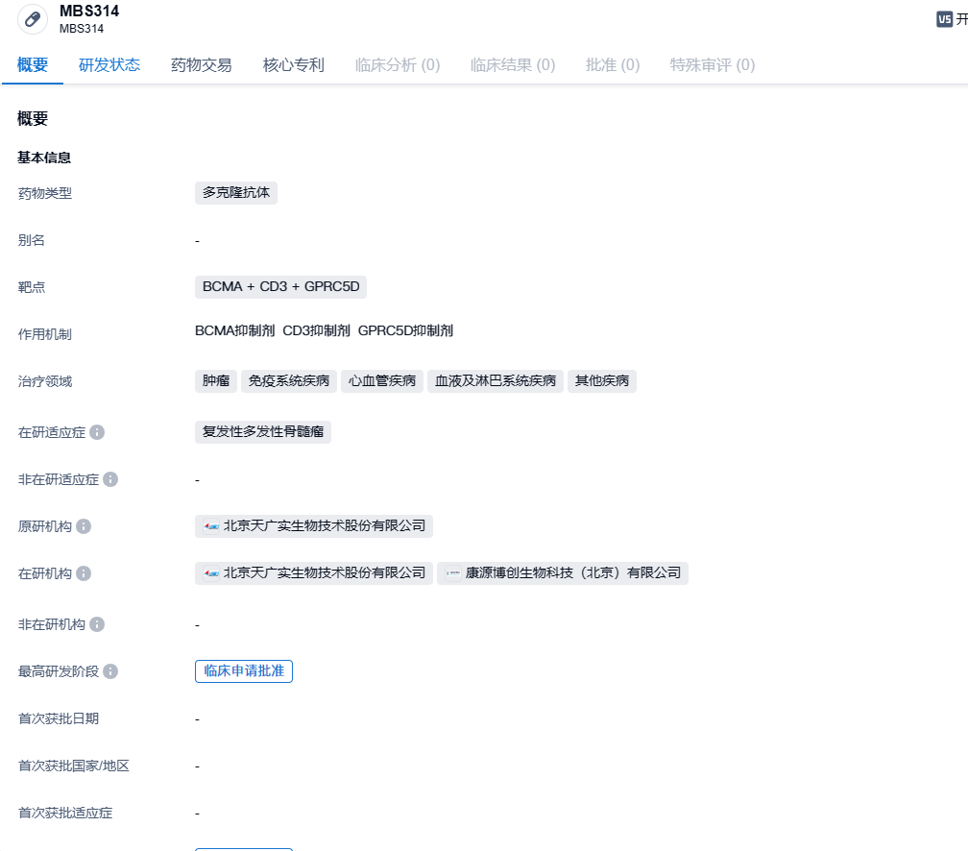968x851 pixels.
Task: Open the 药物交易 tab
Action: point(202,65)
